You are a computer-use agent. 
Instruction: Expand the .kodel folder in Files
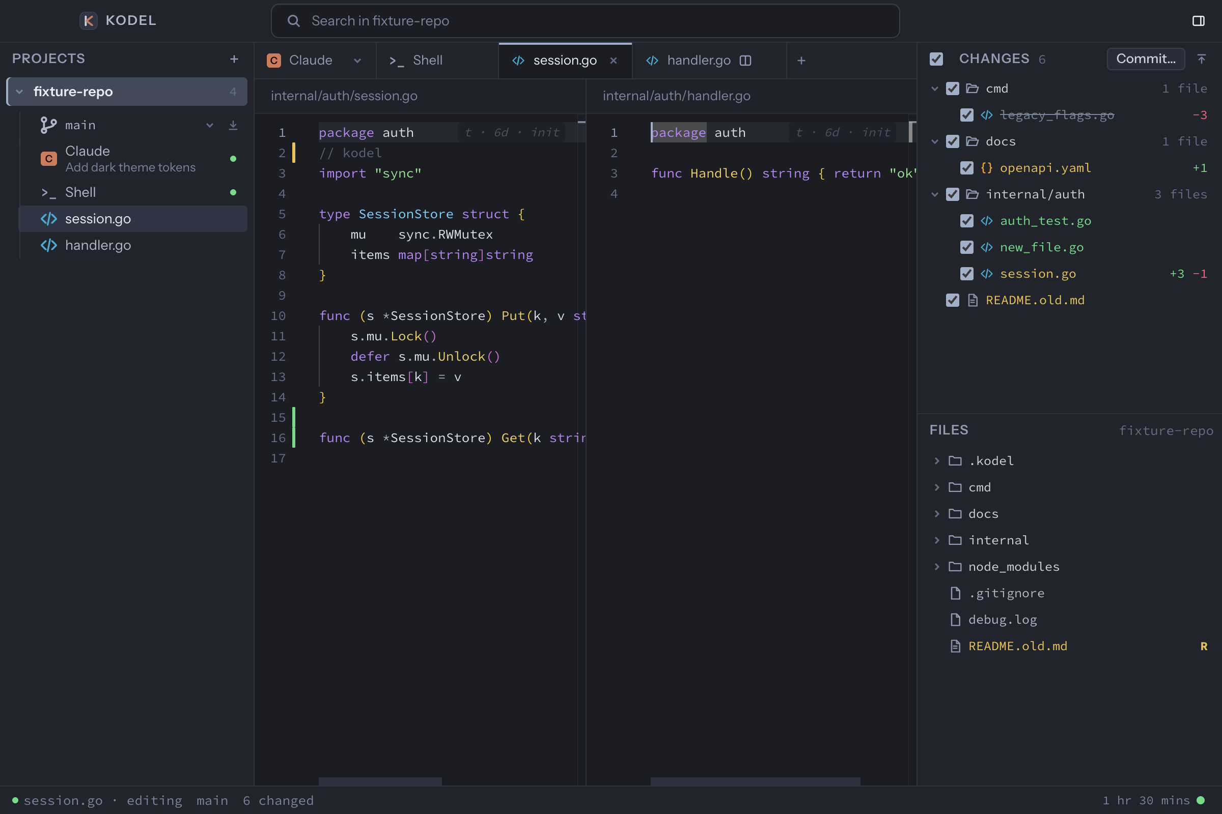pos(937,461)
